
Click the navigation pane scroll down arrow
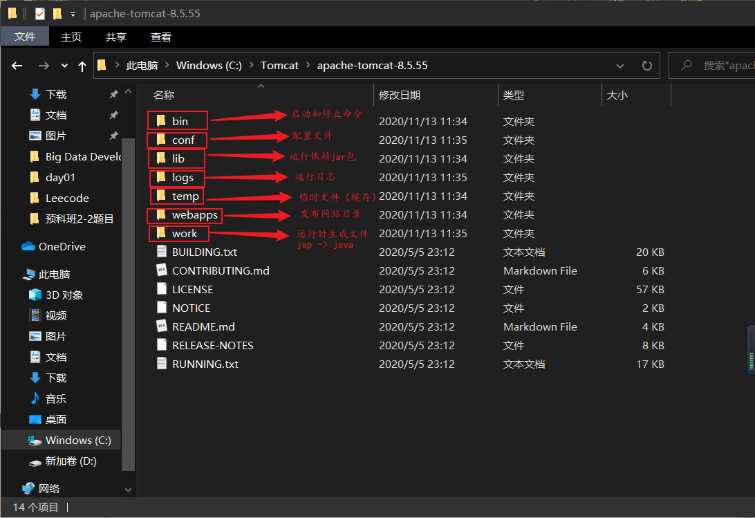point(128,490)
